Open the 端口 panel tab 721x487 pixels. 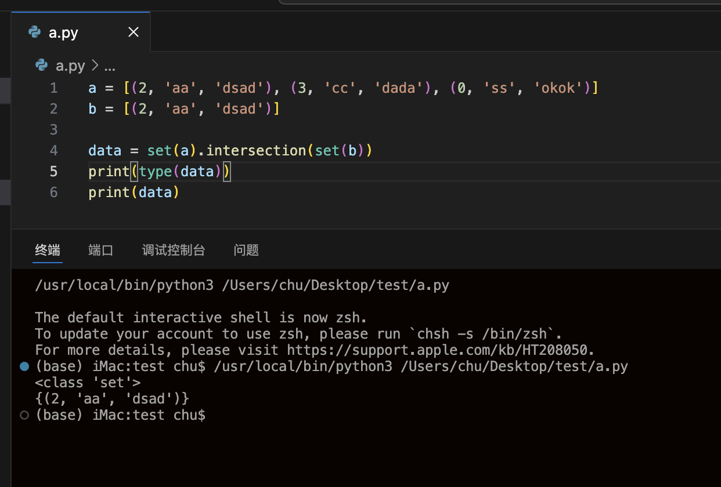(100, 250)
